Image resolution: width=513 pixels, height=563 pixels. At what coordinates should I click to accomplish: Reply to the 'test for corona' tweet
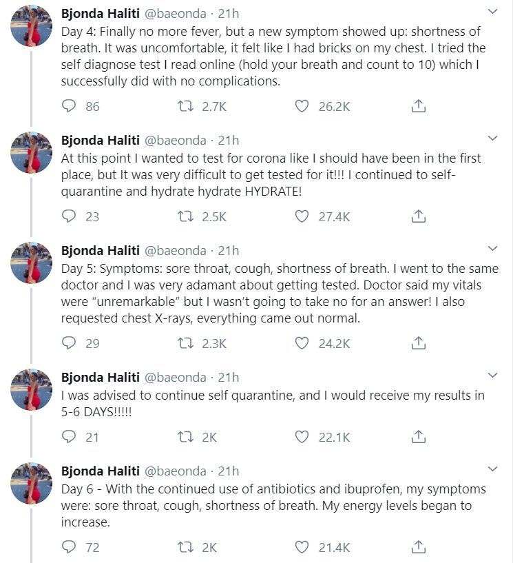click(69, 216)
